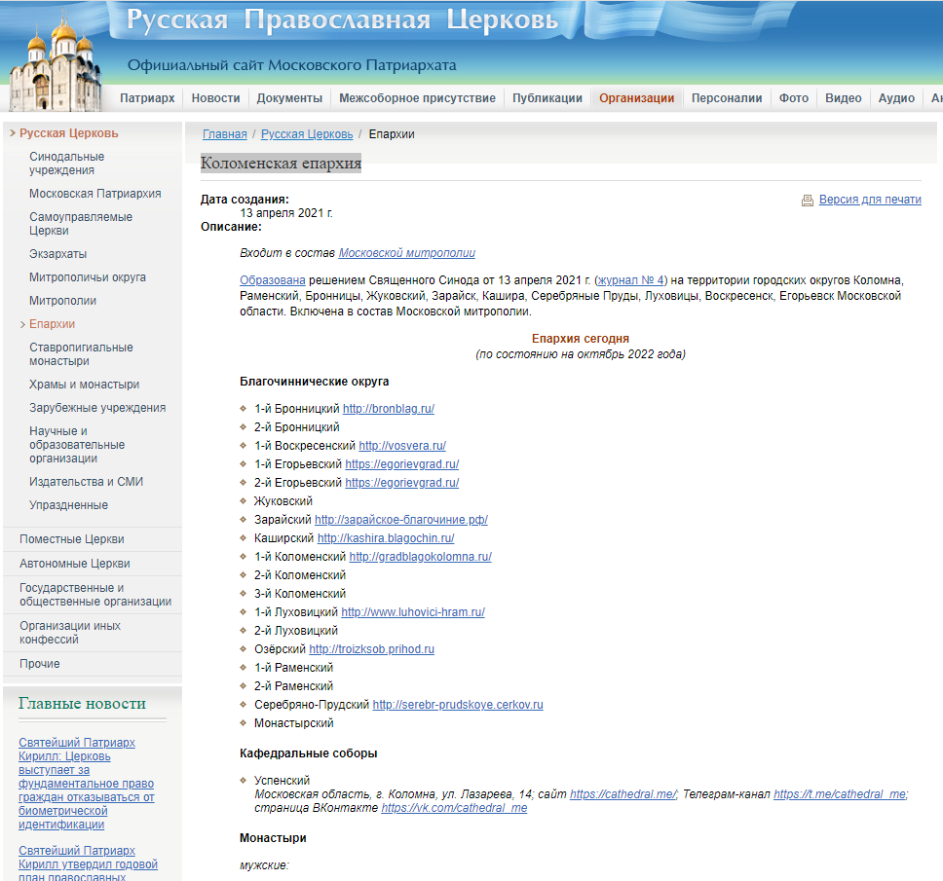Open the Персоналии menu item
The height and width of the screenshot is (881, 943).
(x=727, y=98)
